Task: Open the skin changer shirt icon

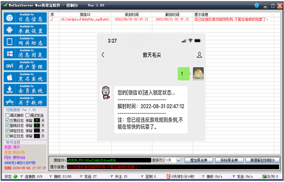Action: (x=257, y=6)
